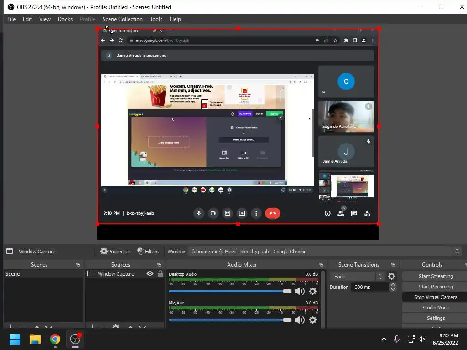Open the Window selection dropdown
Viewport: 467px width, 350px height.
click(325, 252)
